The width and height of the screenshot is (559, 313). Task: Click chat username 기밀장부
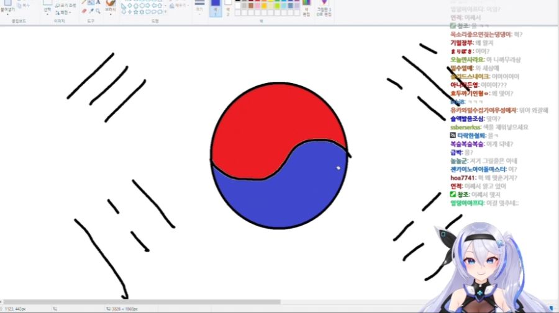click(x=461, y=43)
